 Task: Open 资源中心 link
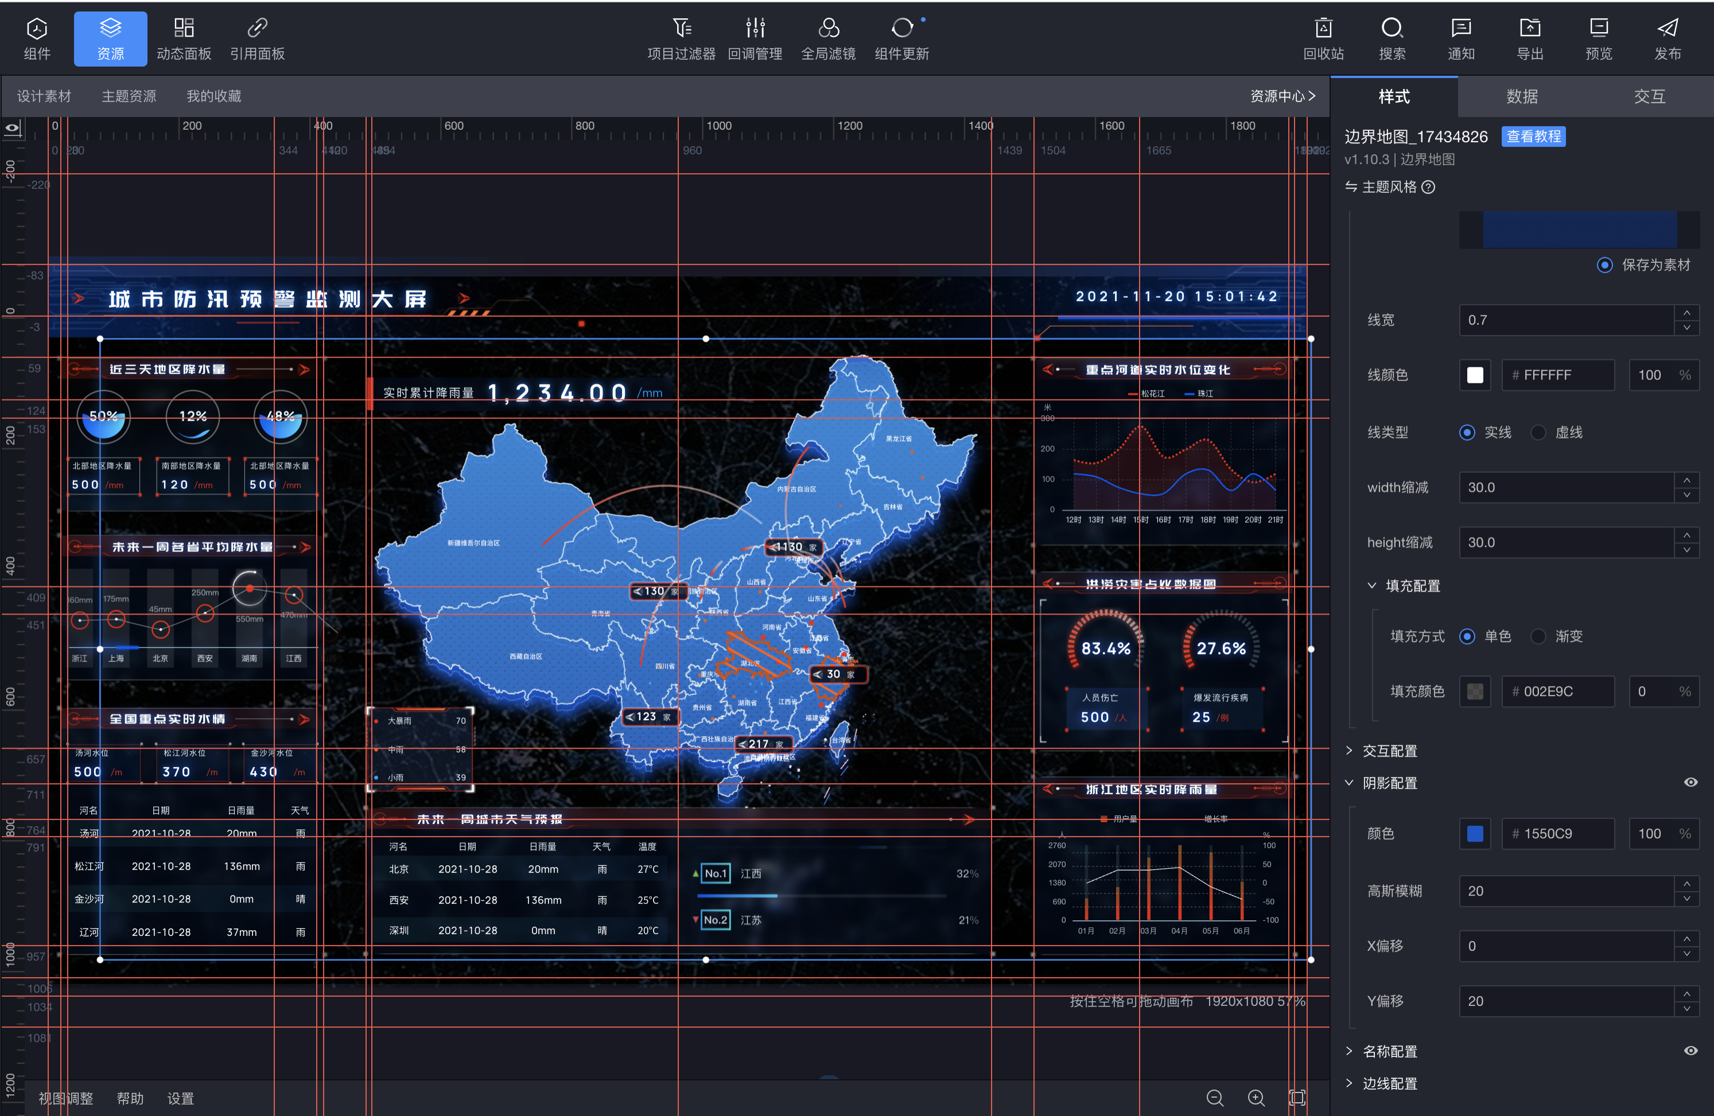[1282, 96]
